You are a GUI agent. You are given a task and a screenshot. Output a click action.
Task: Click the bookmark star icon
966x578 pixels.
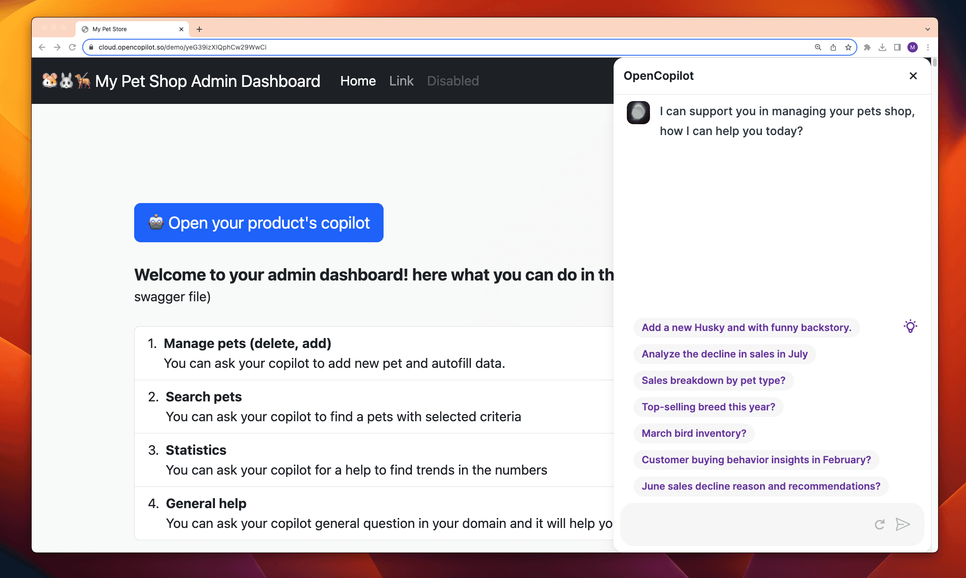[848, 47]
